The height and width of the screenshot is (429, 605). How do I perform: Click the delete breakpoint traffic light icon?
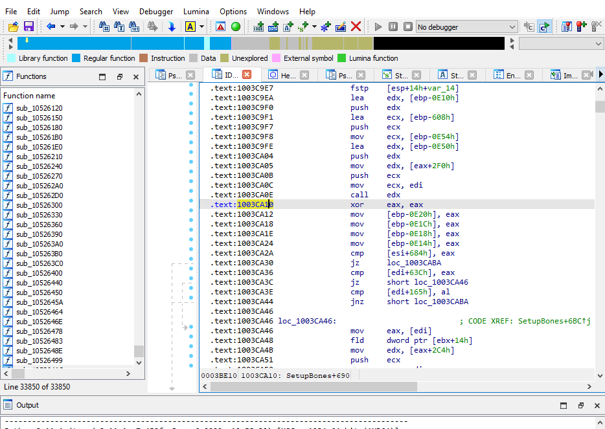[597, 27]
